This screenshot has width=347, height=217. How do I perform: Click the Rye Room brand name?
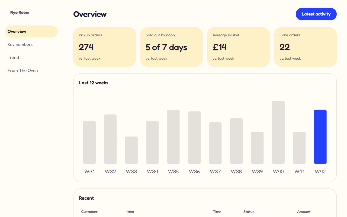pyautogui.click(x=20, y=12)
